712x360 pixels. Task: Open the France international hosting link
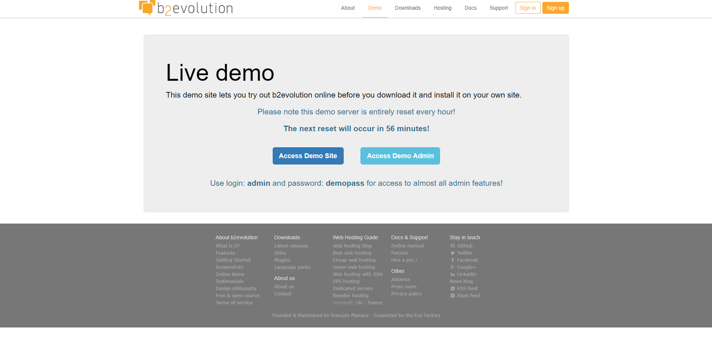[375, 303]
